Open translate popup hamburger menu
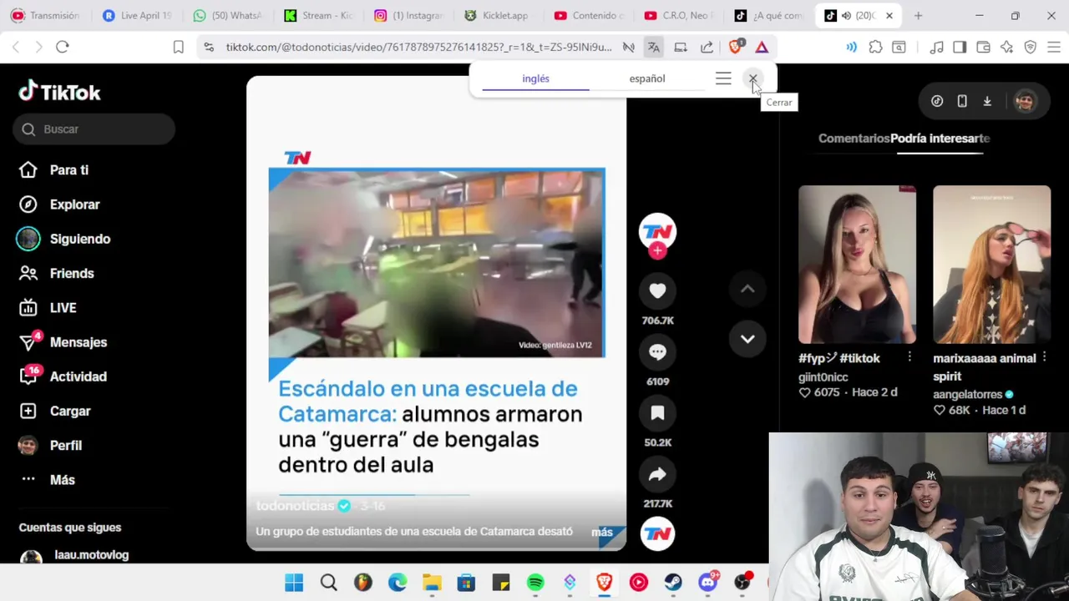 click(723, 78)
